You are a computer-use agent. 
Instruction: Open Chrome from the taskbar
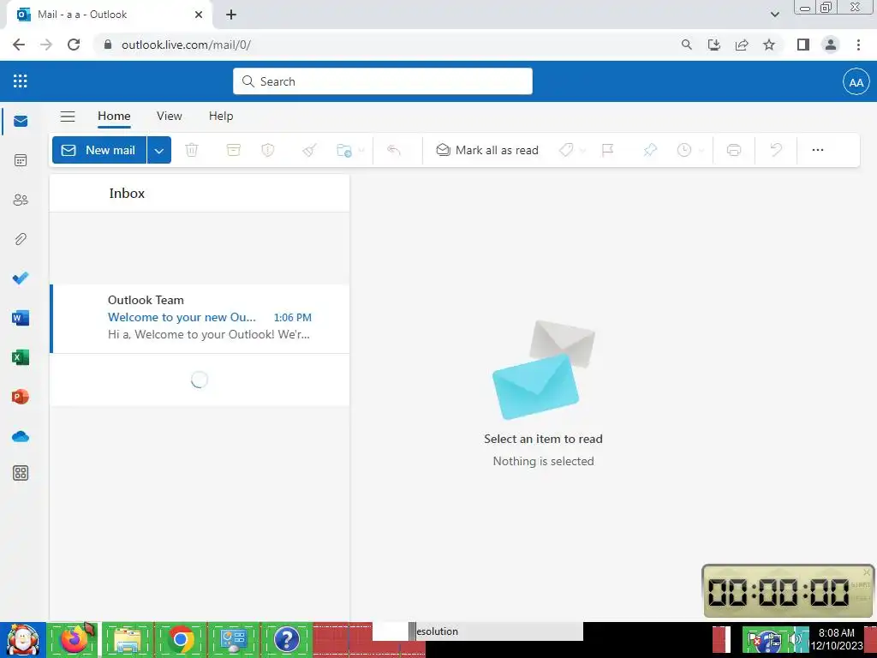(x=180, y=639)
